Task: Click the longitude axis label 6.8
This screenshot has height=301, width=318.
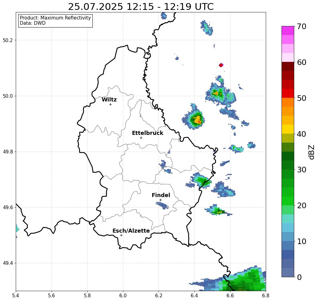Action: tap(266, 295)
